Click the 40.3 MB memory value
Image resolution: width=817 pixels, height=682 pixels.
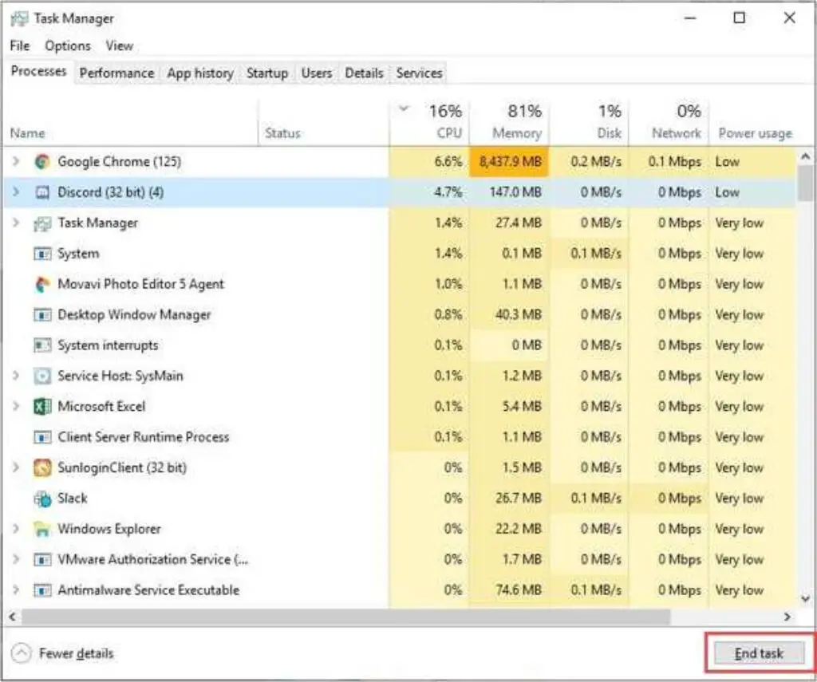tap(519, 315)
